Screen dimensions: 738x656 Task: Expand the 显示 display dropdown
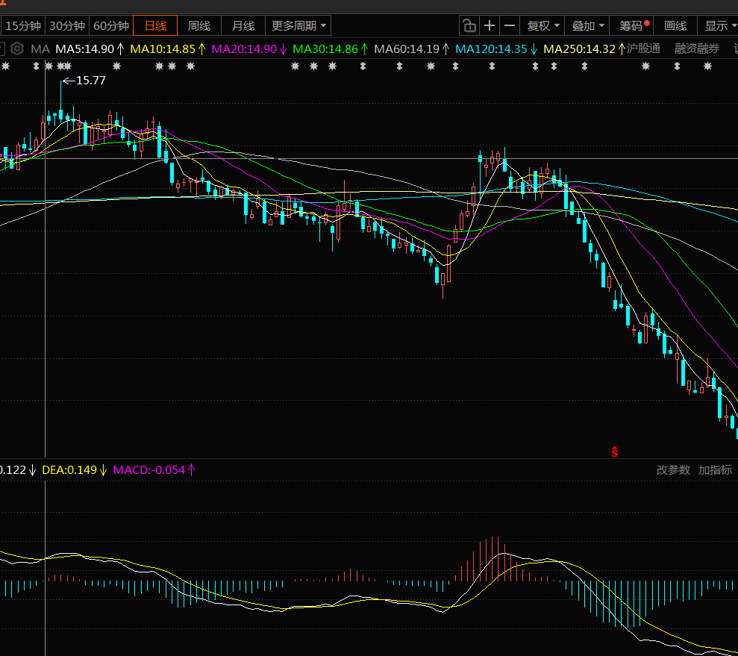coord(719,26)
